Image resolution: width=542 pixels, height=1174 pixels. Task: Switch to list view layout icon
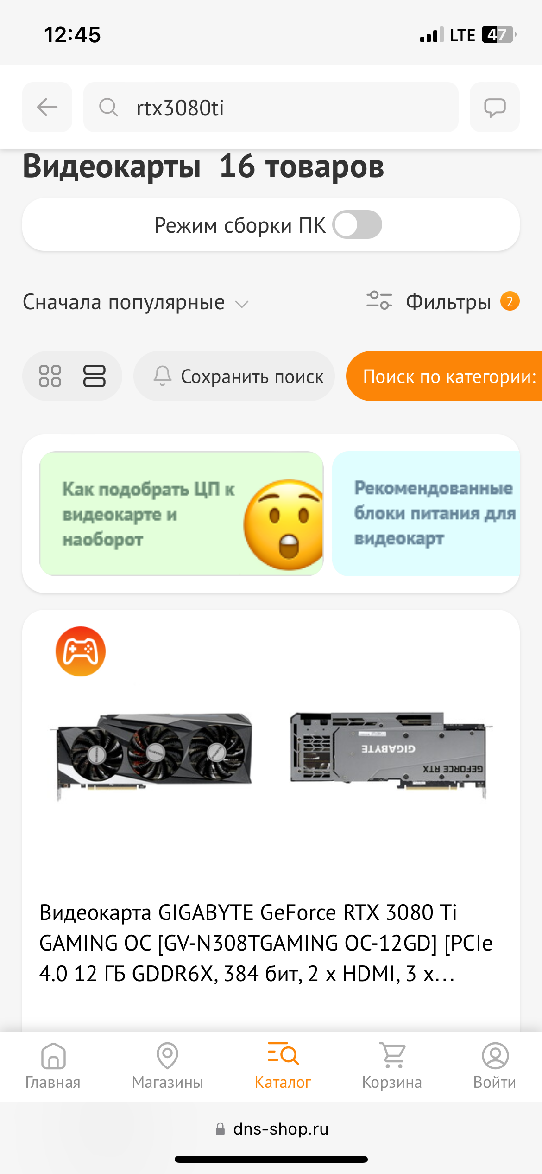[95, 376]
